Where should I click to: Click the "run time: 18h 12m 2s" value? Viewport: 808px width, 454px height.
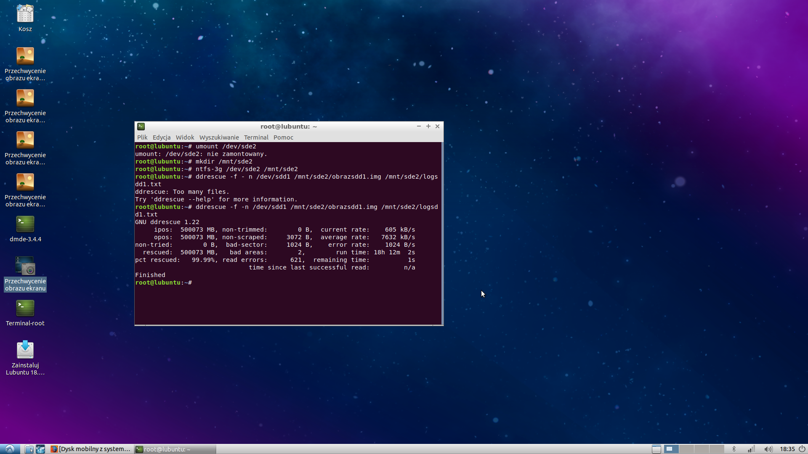[x=375, y=252]
